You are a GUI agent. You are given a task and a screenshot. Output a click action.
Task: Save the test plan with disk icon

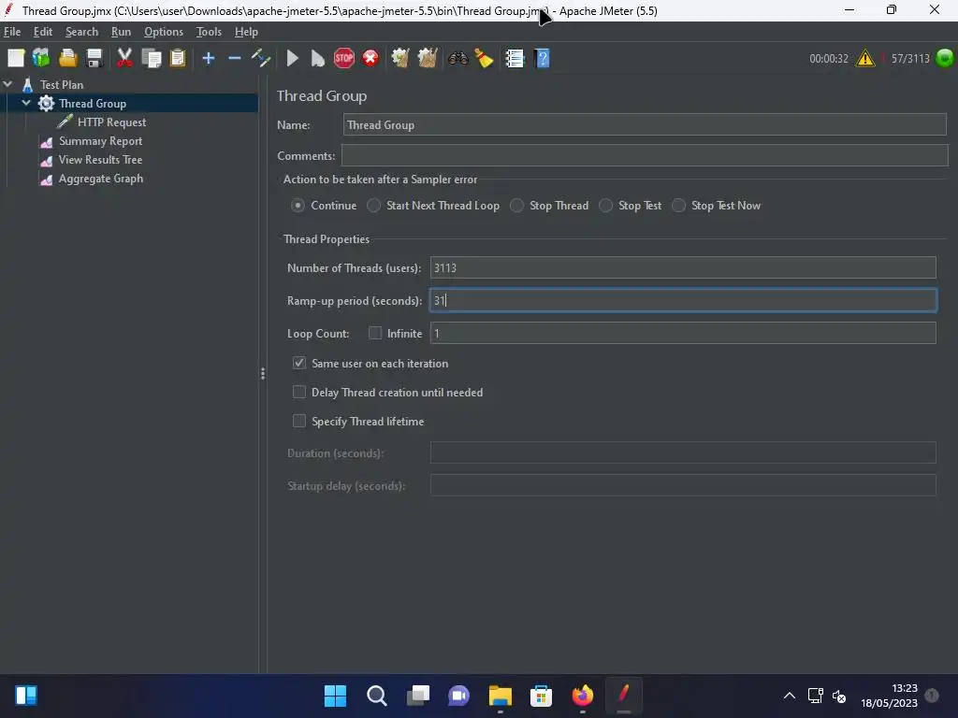(94, 58)
